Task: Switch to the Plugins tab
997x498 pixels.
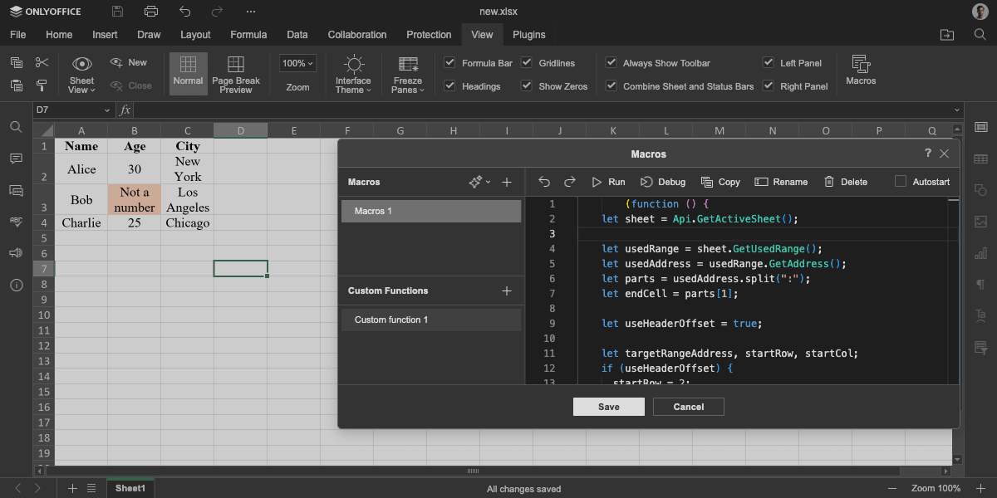Action: (529, 35)
